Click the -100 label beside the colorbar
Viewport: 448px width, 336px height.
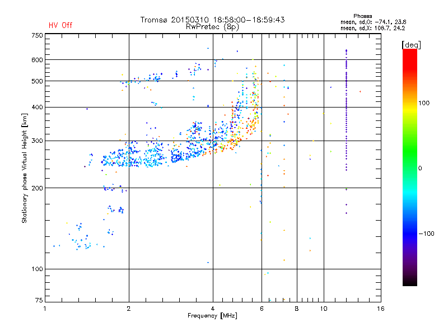428,234
